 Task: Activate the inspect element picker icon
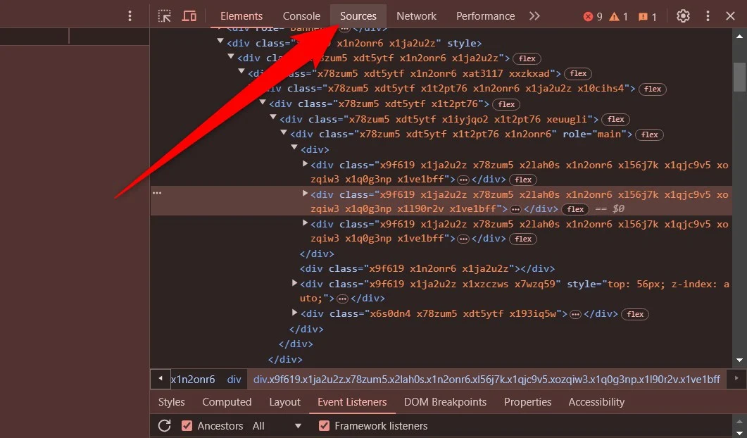[x=165, y=15]
